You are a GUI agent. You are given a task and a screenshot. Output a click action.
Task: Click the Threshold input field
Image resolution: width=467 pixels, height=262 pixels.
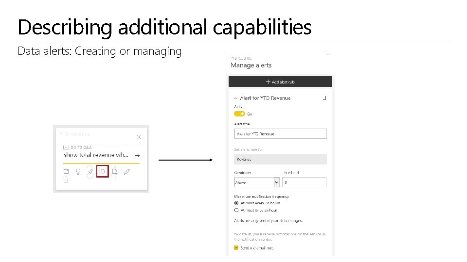(304, 182)
